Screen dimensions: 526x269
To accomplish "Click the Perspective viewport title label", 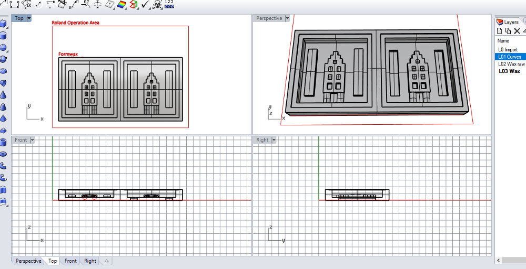I will [269, 18].
